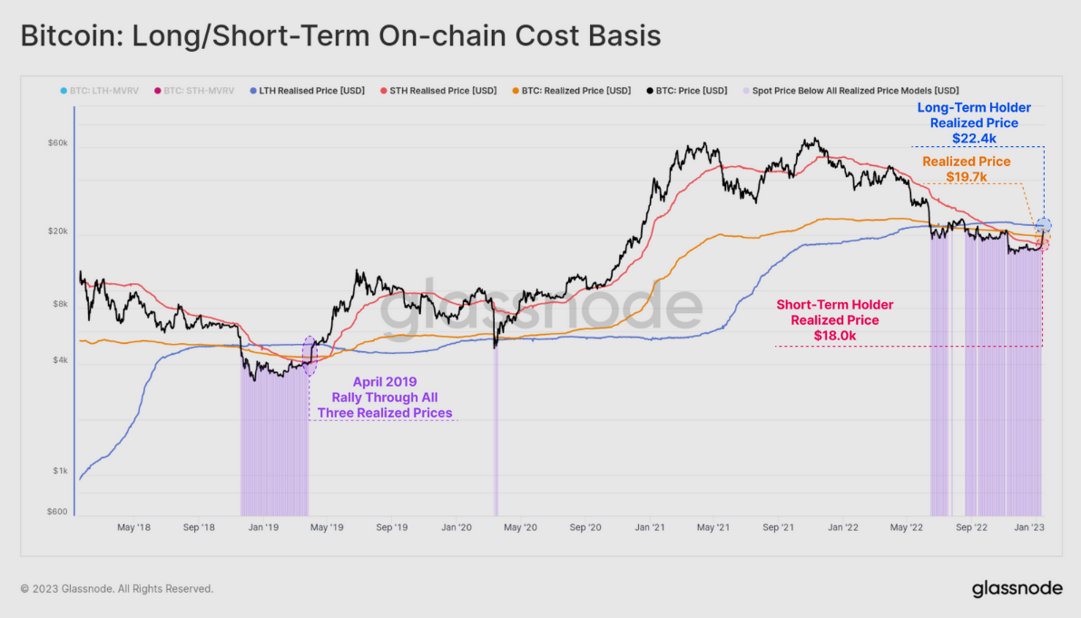Toggle the BTC: LTH-MVRV legend series
This screenshot has height=618, width=1081.
click(103, 91)
